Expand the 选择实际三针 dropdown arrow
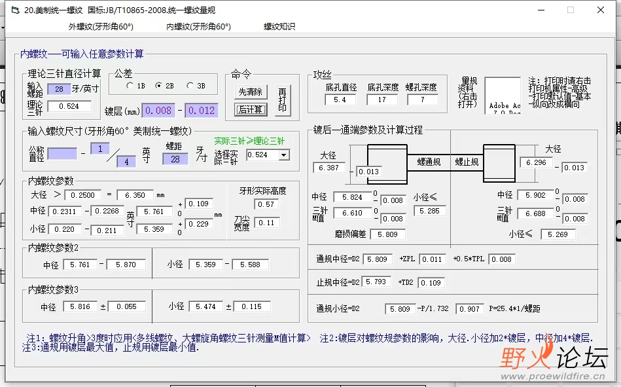The height and width of the screenshot is (387, 621). tap(283, 155)
